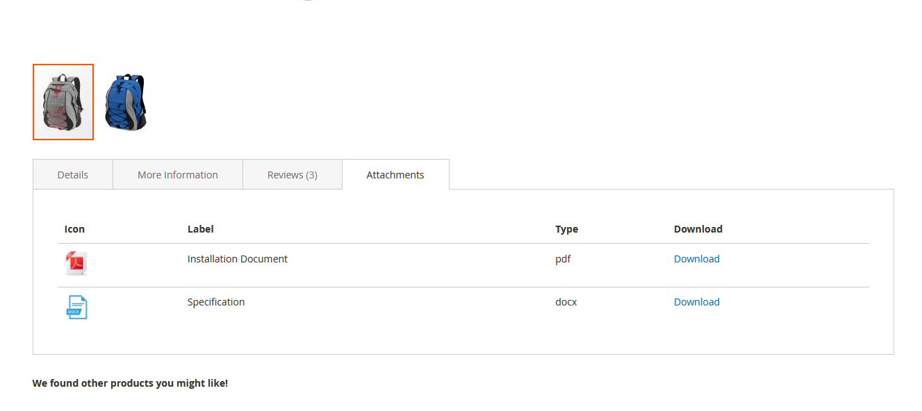
Task: Select the Attachments tab
Action: (x=395, y=174)
